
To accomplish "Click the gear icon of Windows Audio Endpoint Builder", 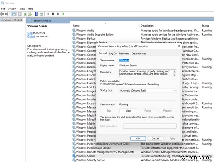I will pyautogui.click(x=74, y=34).
